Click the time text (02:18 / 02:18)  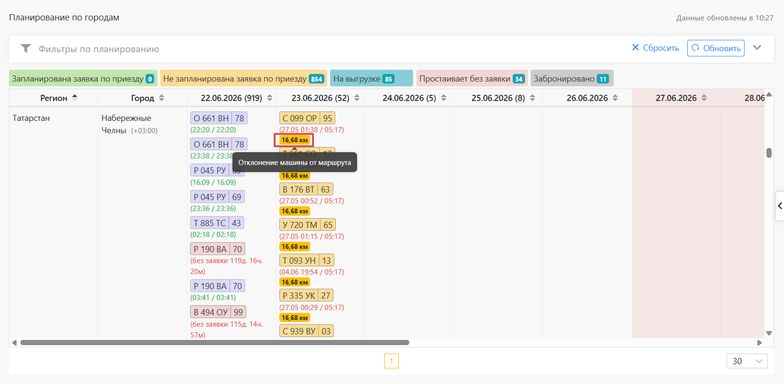tap(213, 235)
